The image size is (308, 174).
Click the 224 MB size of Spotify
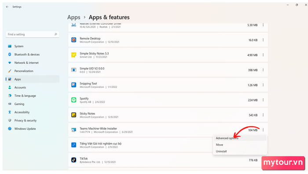pos(253,100)
